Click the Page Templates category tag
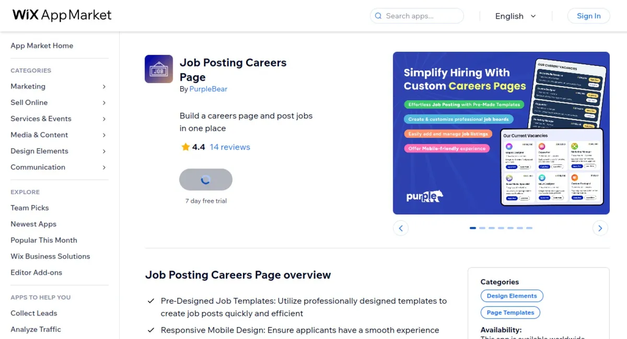 click(510, 312)
